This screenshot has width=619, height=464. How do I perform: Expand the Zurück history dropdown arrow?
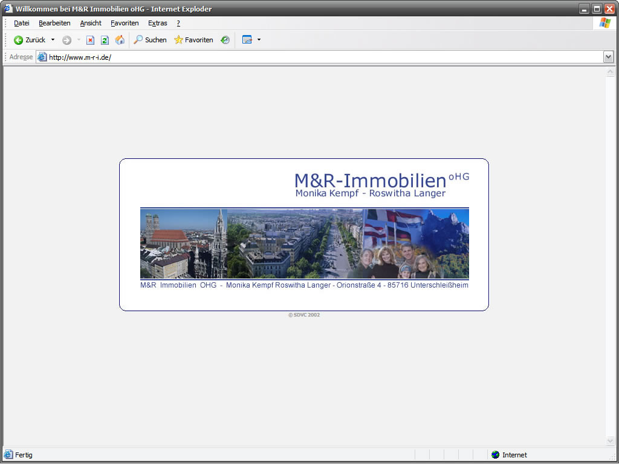click(53, 40)
